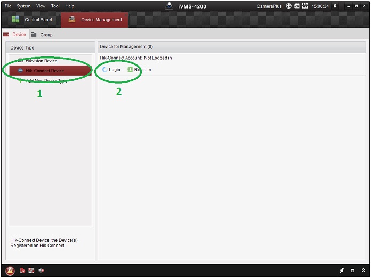The height and width of the screenshot is (278, 371).
Task: Maximize the iVMS-4200 window
Action: [x=356, y=6]
